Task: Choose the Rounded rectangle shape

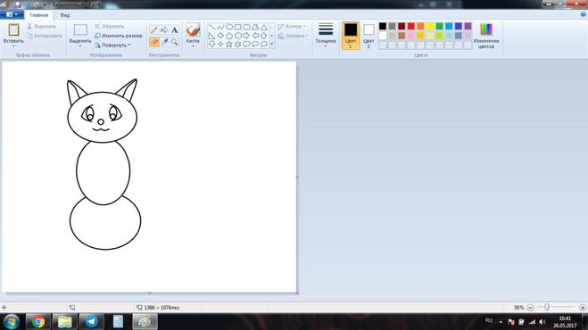Action: pos(246,27)
